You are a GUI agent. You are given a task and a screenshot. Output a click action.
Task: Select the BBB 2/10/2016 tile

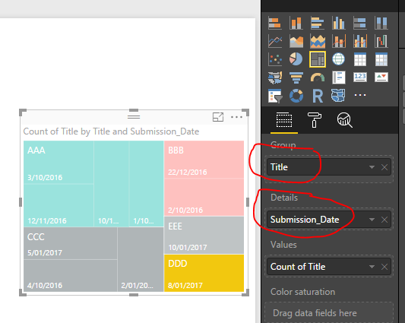204,197
